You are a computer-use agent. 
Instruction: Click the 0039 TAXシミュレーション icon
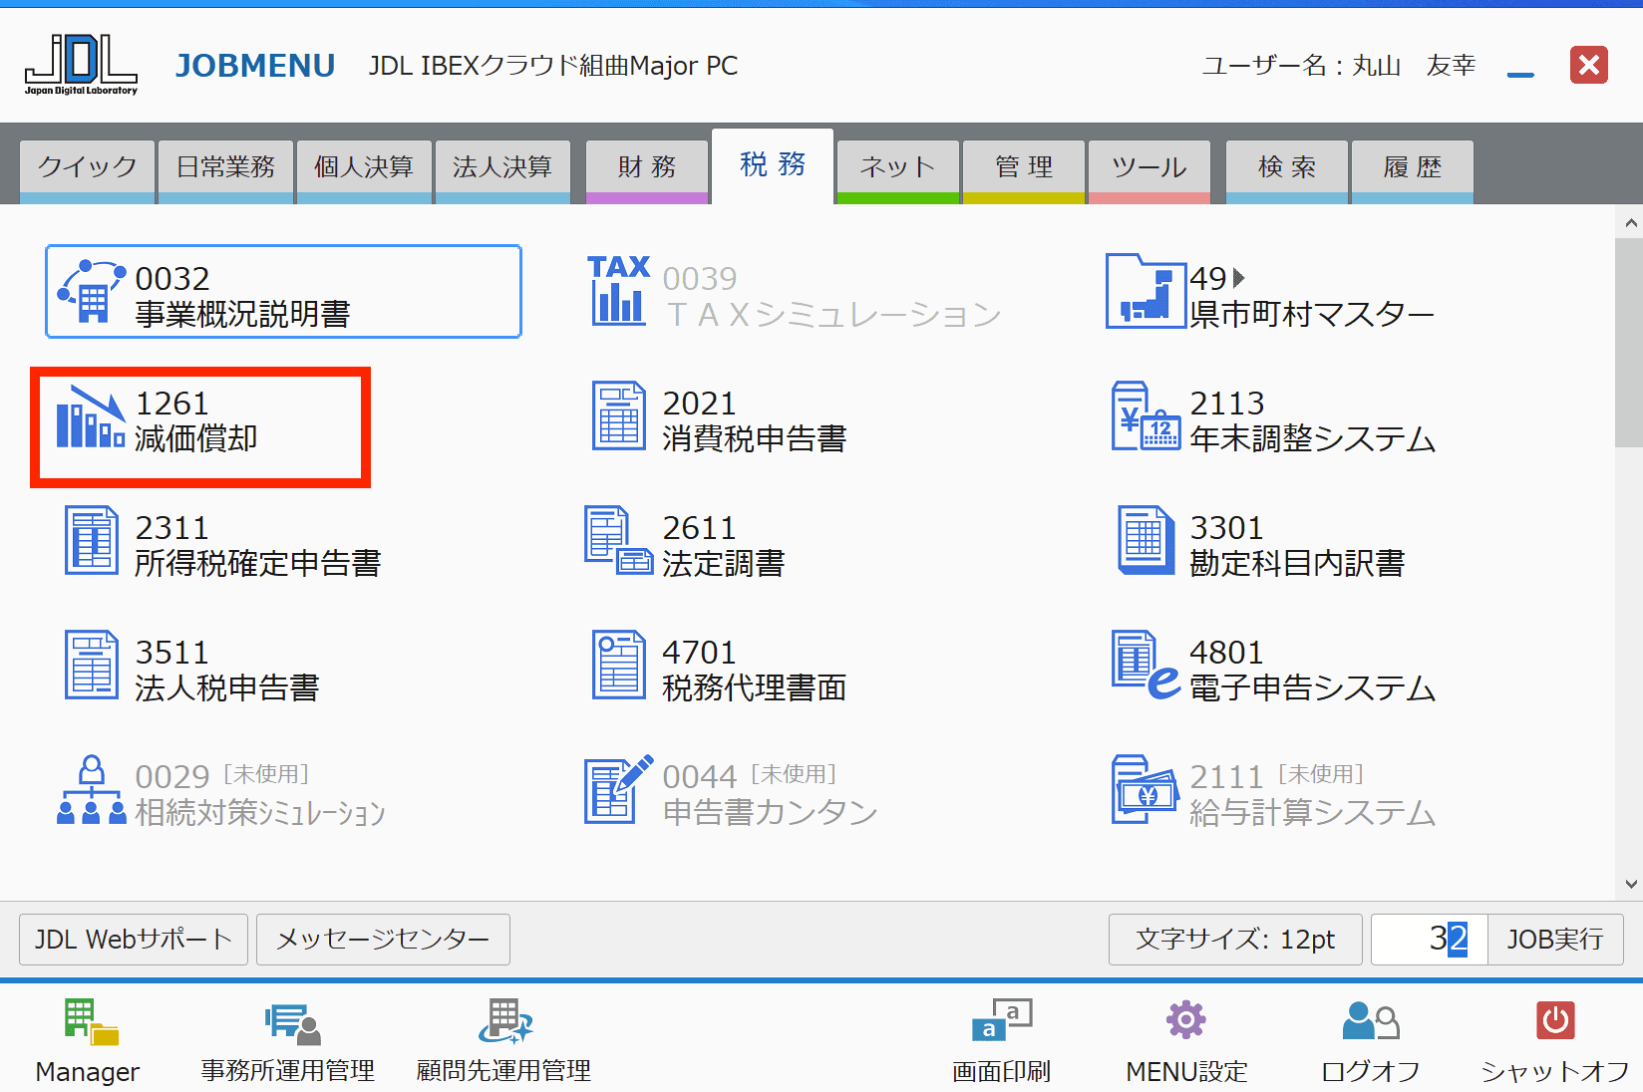coord(619,290)
